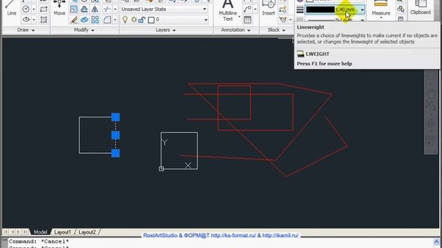Viewport: 442px width, 248px height.
Task: Click previous-tab navigation arrow
Action: (12, 232)
